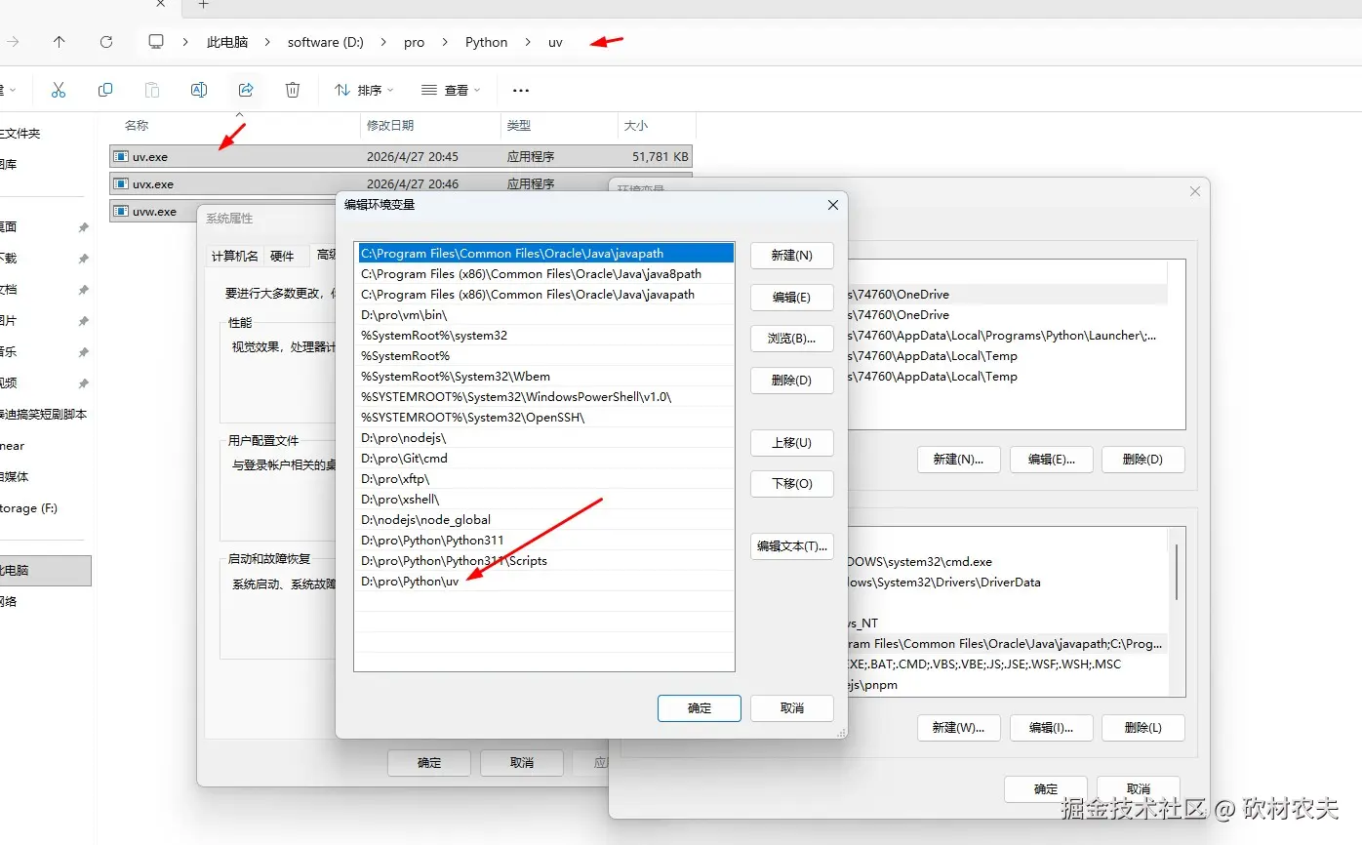
Task: Cancel the 编辑环境变量 dialog with 取消
Action: tap(791, 708)
